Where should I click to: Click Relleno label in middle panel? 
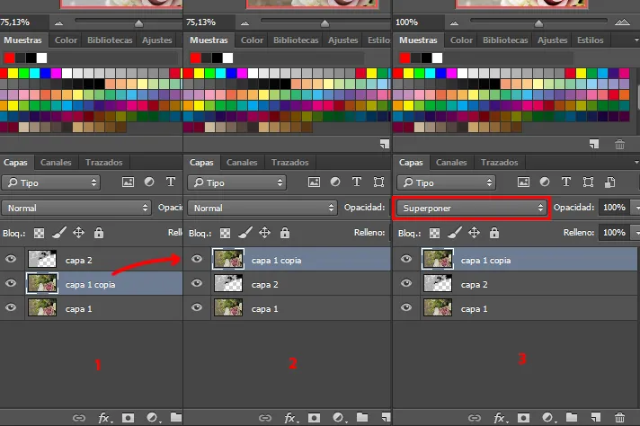coord(369,232)
